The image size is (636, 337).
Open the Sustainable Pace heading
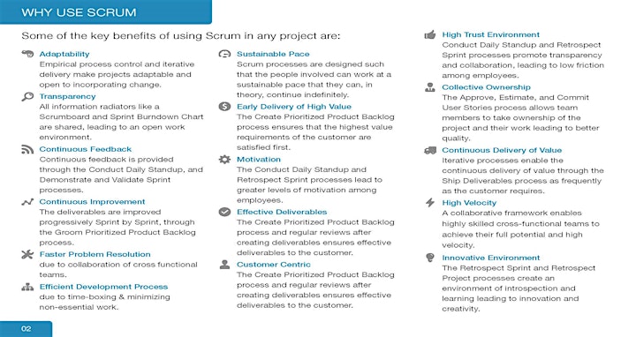(273, 54)
